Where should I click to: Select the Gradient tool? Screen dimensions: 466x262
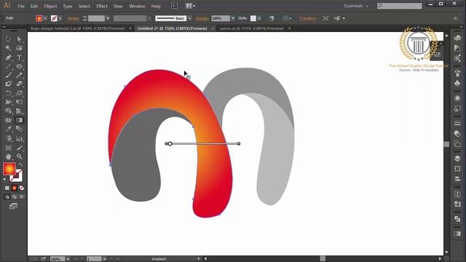pos(20,120)
